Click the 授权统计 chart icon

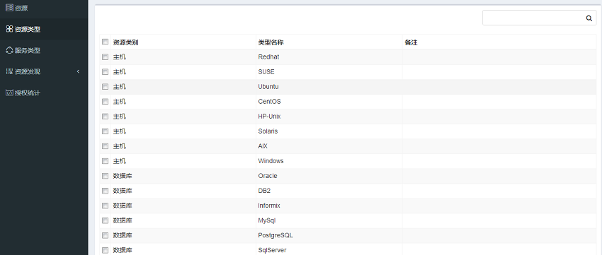click(x=10, y=93)
